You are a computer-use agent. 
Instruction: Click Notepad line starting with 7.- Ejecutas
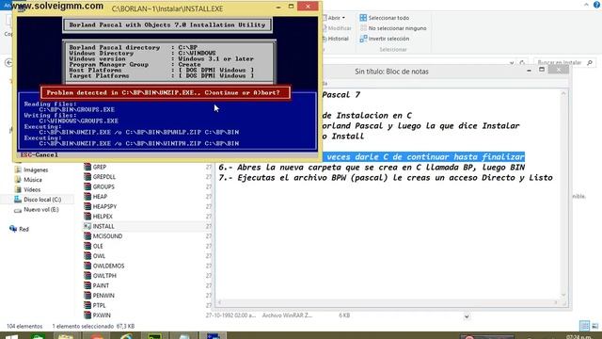(386, 178)
